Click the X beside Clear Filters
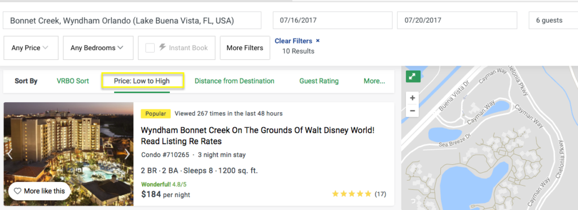Screen dimensions: 578x210 click(318, 41)
